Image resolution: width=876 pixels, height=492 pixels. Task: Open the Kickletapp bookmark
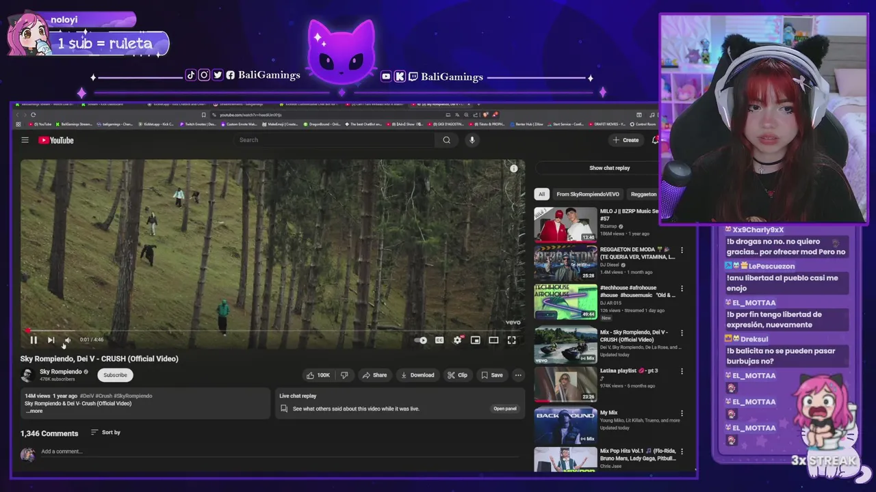click(157, 124)
